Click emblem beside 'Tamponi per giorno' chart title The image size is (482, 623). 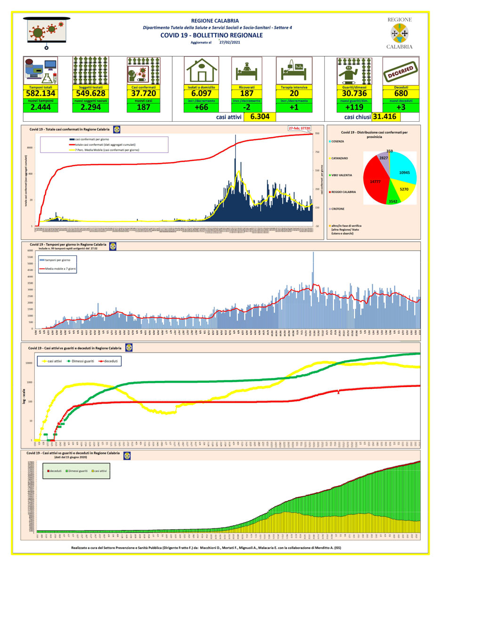click(x=113, y=246)
